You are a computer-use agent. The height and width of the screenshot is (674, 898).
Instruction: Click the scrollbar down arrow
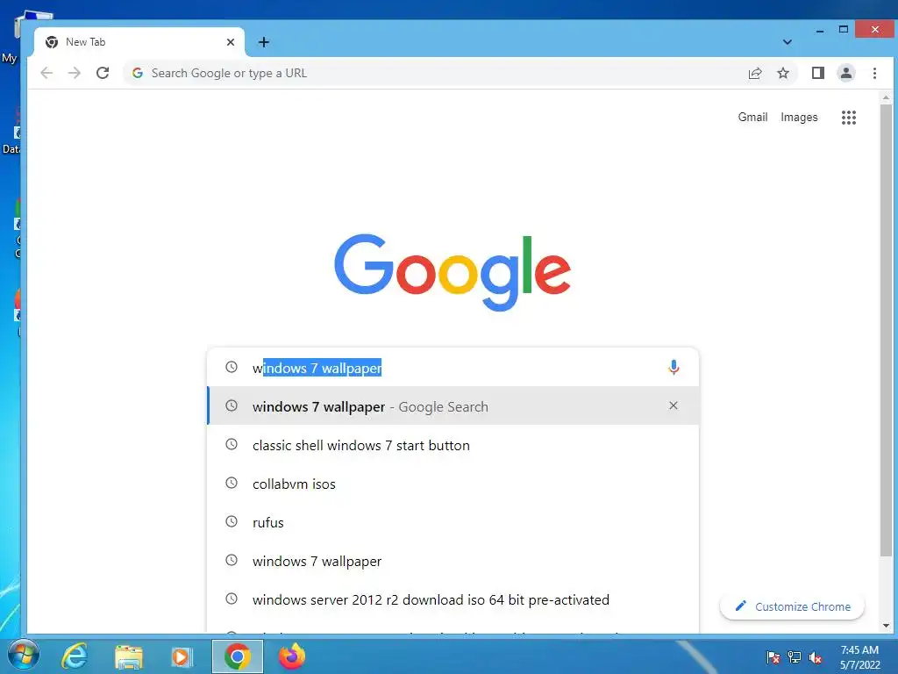tap(886, 625)
